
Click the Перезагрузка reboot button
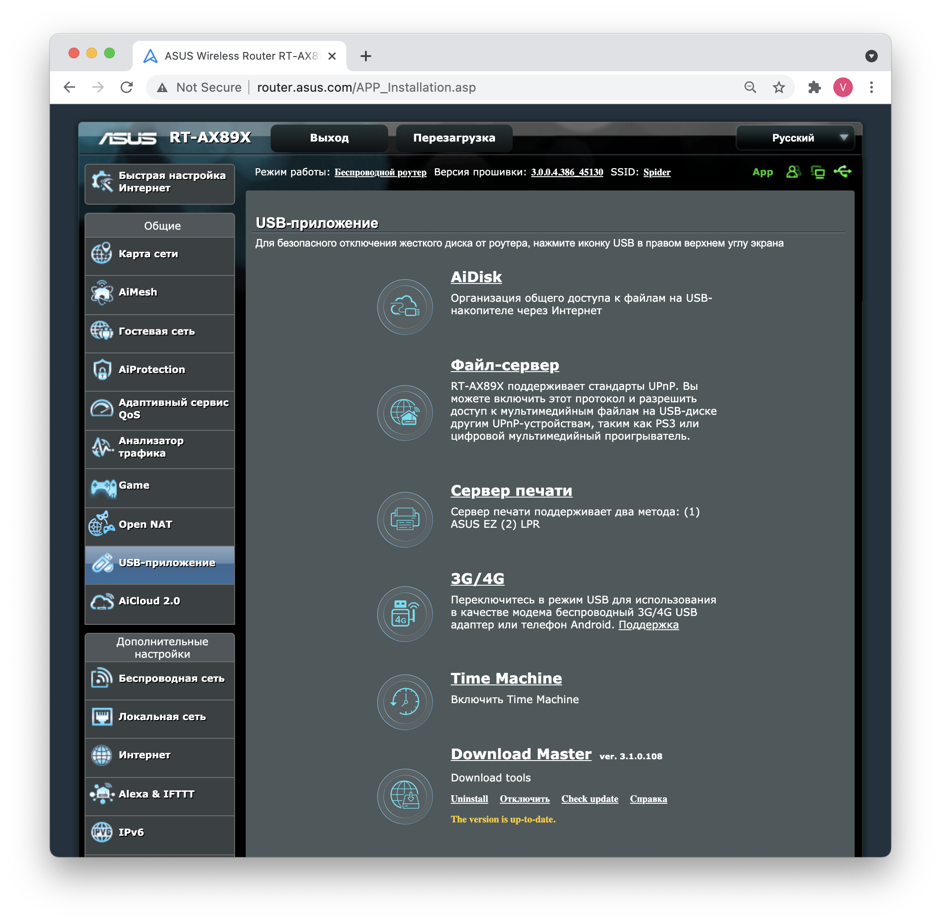[x=454, y=138]
